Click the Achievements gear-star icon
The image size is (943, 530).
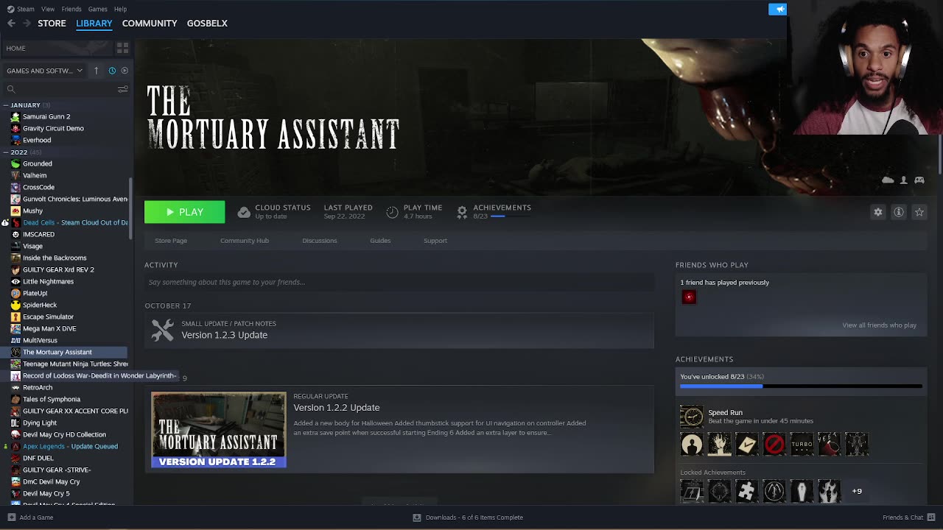[x=462, y=212]
